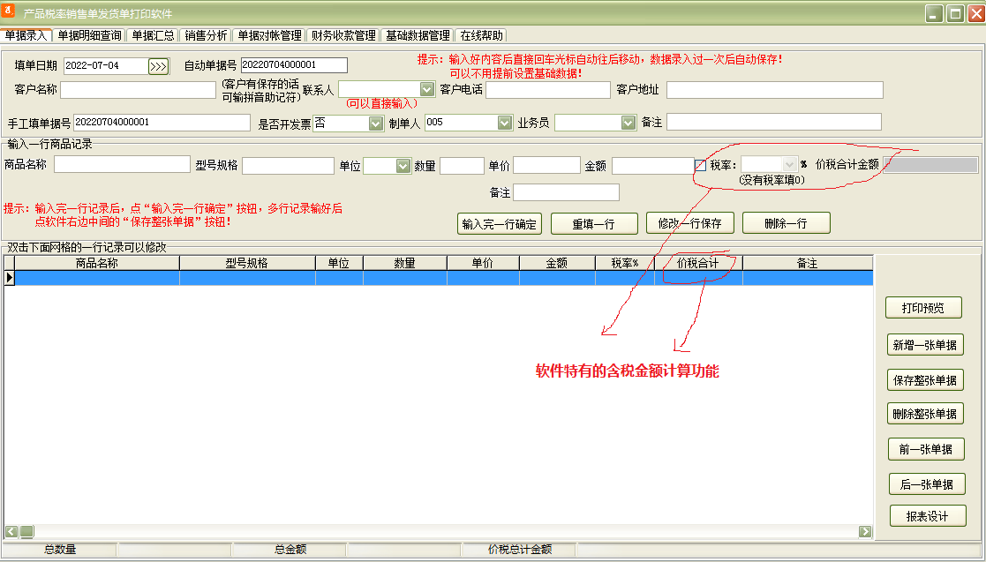Click the 商品名称 input field
Screen dimensions: 986x562
[122, 165]
